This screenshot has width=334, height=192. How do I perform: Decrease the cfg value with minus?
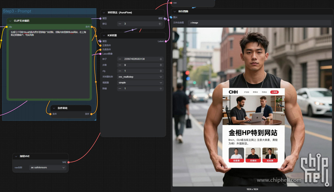[120, 71]
